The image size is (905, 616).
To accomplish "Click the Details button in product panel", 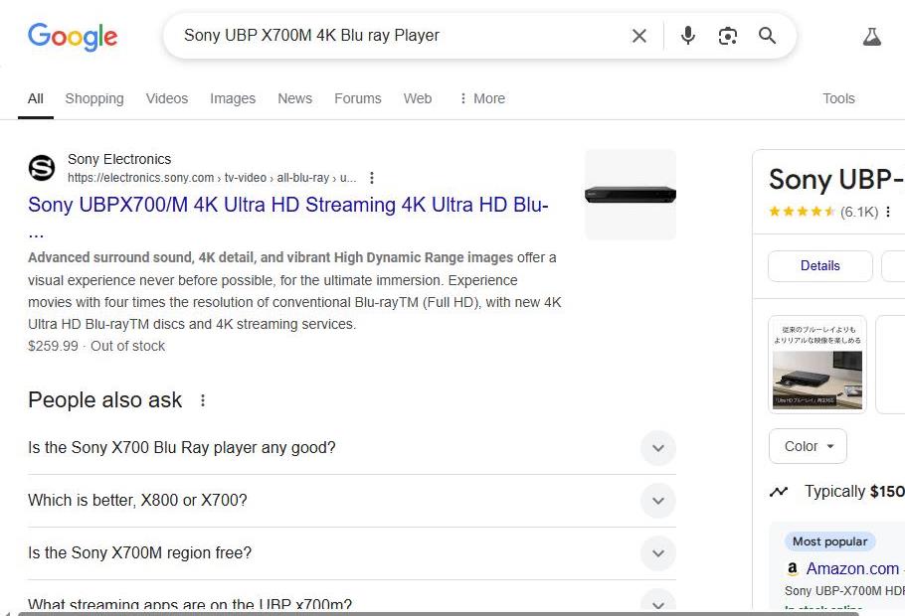I will (820, 266).
